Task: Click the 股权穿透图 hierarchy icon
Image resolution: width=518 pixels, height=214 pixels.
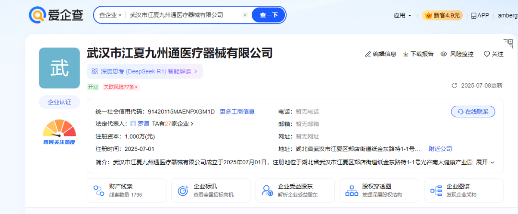Action: [x=352, y=190]
